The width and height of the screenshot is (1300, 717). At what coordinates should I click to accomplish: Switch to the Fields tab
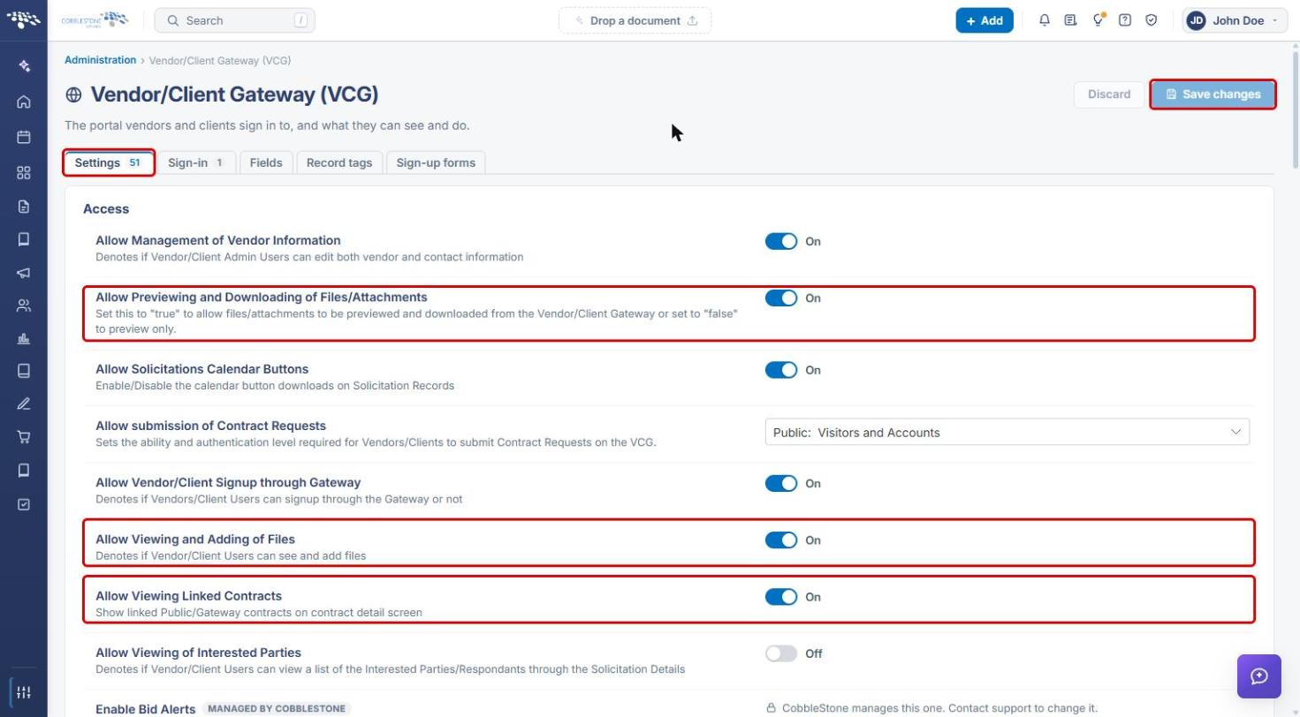pyautogui.click(x=266, y=162)
